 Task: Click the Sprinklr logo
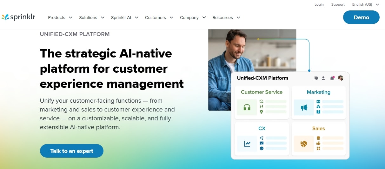(x=18, y=17)
